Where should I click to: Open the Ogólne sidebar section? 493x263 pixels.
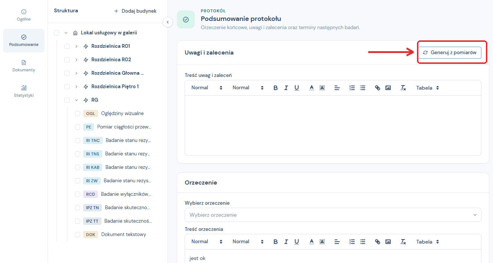point(24,15)
